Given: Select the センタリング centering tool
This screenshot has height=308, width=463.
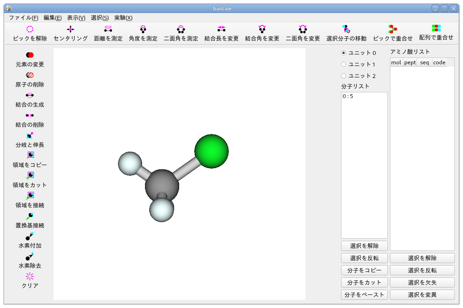Looking at the screenshot, I should click(x=71, y=29).
